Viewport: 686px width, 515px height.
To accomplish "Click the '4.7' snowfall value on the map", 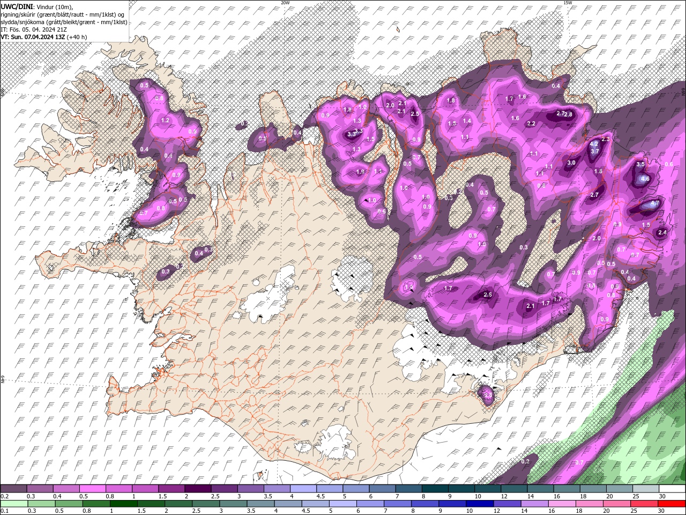I will pyautogui.click(x=654, y=204).
